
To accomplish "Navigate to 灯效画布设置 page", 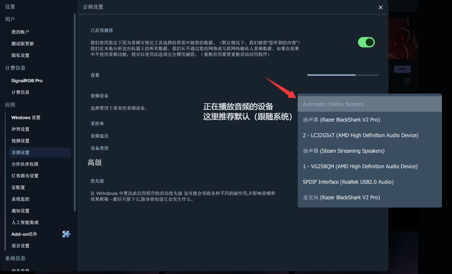I will [25, 176].
